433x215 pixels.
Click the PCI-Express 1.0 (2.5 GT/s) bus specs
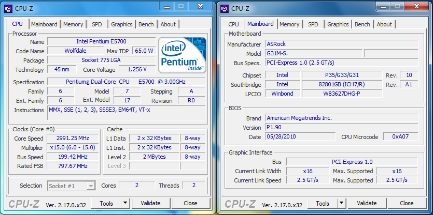[342, 63]
